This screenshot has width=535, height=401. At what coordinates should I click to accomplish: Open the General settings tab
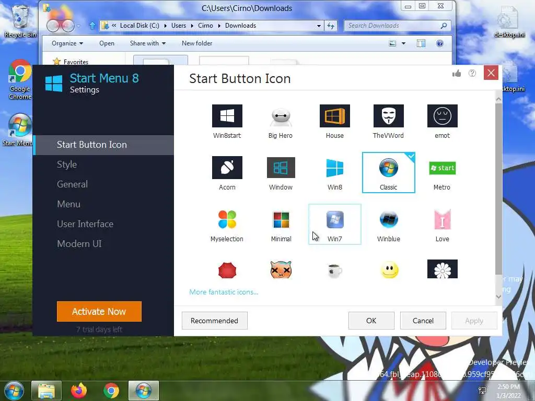[x=72, y=184]
